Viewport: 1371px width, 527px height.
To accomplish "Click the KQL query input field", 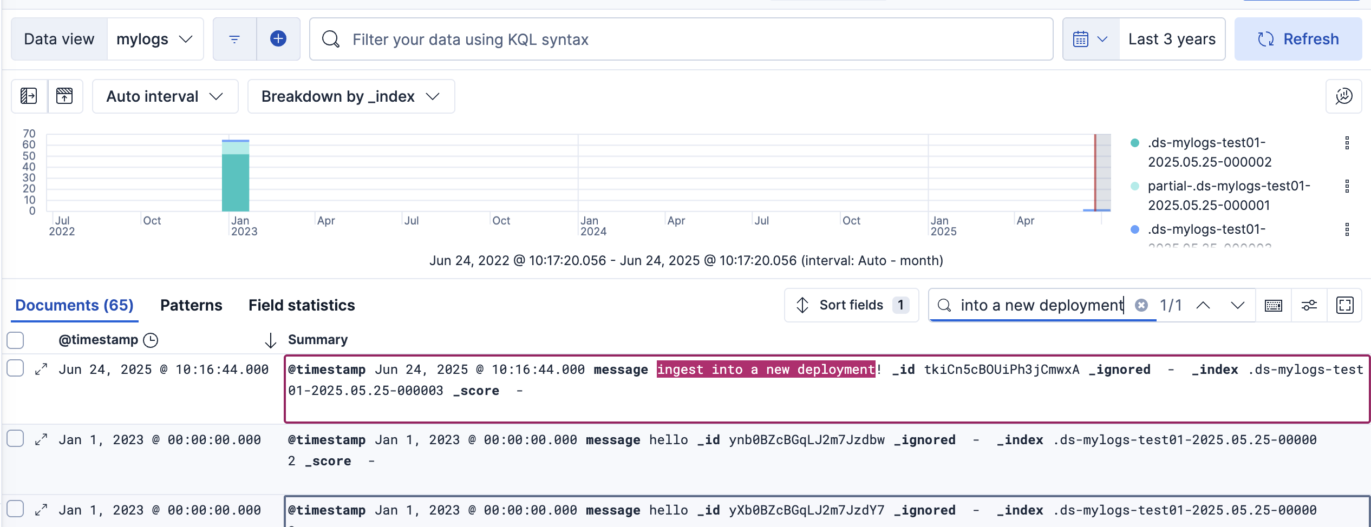I will pos(681,39).
